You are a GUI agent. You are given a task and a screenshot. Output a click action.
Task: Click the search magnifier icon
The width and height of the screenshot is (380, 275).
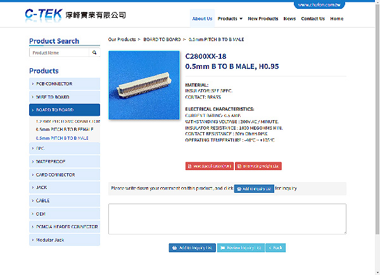pyautogui.click(x=94, y=52)
